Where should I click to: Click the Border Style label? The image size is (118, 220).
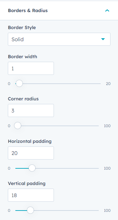click(x=22, y=28)
